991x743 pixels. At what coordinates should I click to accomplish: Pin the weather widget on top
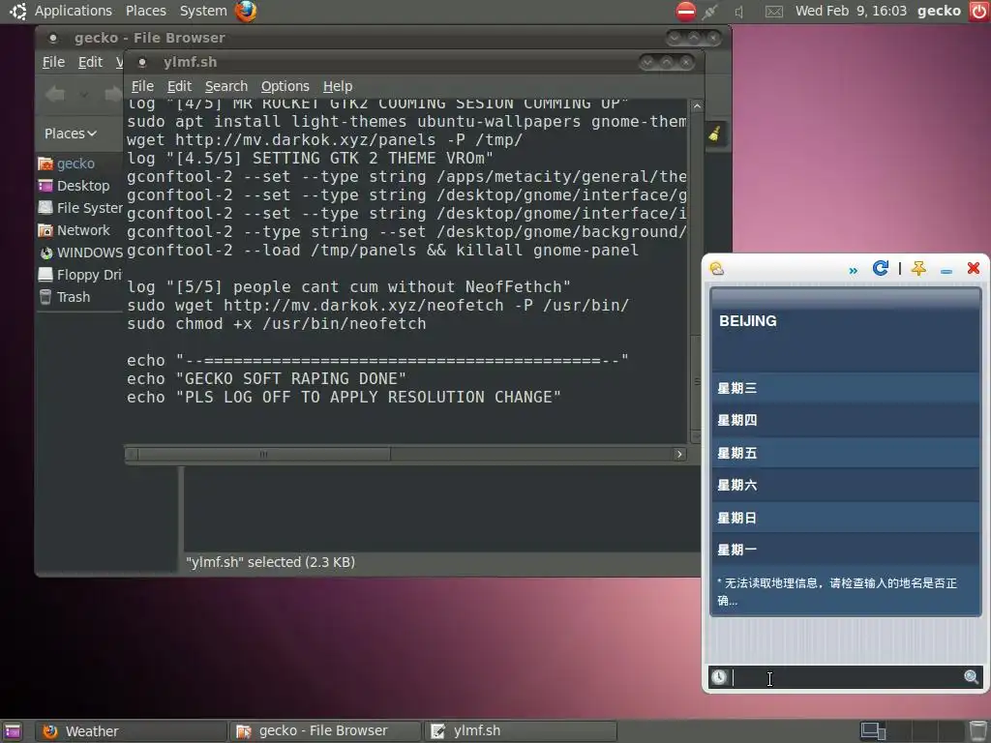click(x=918, y=269)
